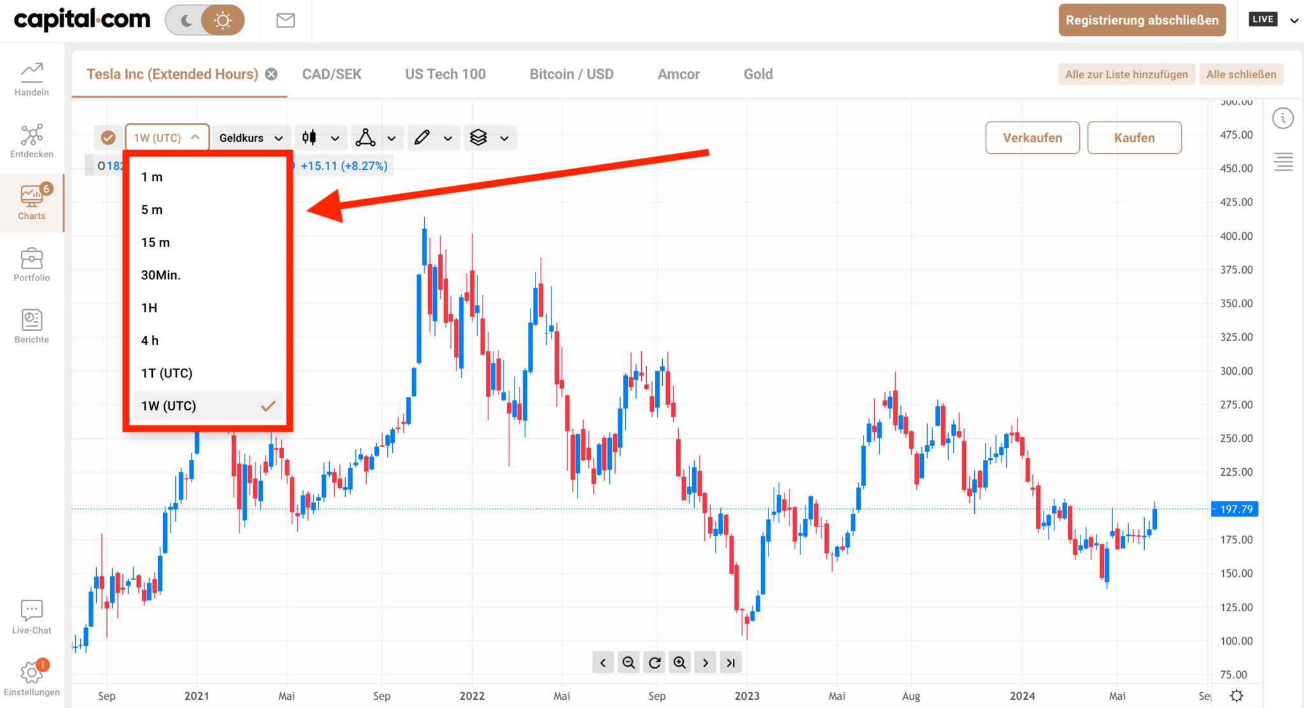Select the 1T (UTC) daily interval
Screen dimensions: 1304x708
pyautogui.click(x=167, y=373)
